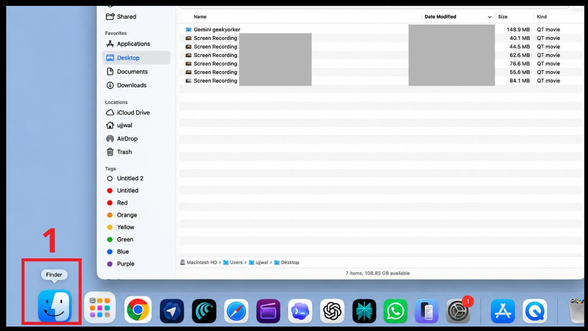
Task: Open QuickTime Player from the Dock
Action: [x=535, y=311]
